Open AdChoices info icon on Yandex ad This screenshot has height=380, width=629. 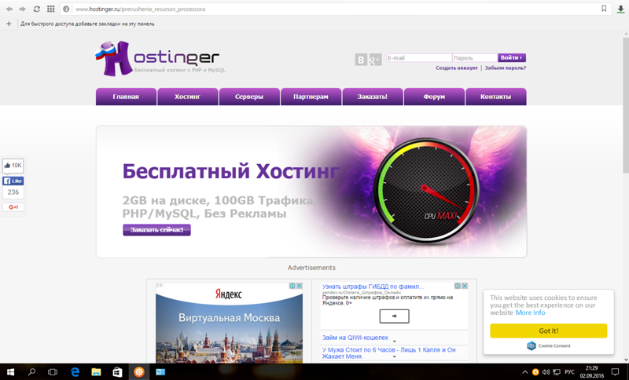point(292,286)
